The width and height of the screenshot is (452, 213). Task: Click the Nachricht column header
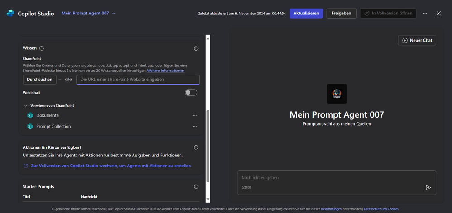(89, 197)
